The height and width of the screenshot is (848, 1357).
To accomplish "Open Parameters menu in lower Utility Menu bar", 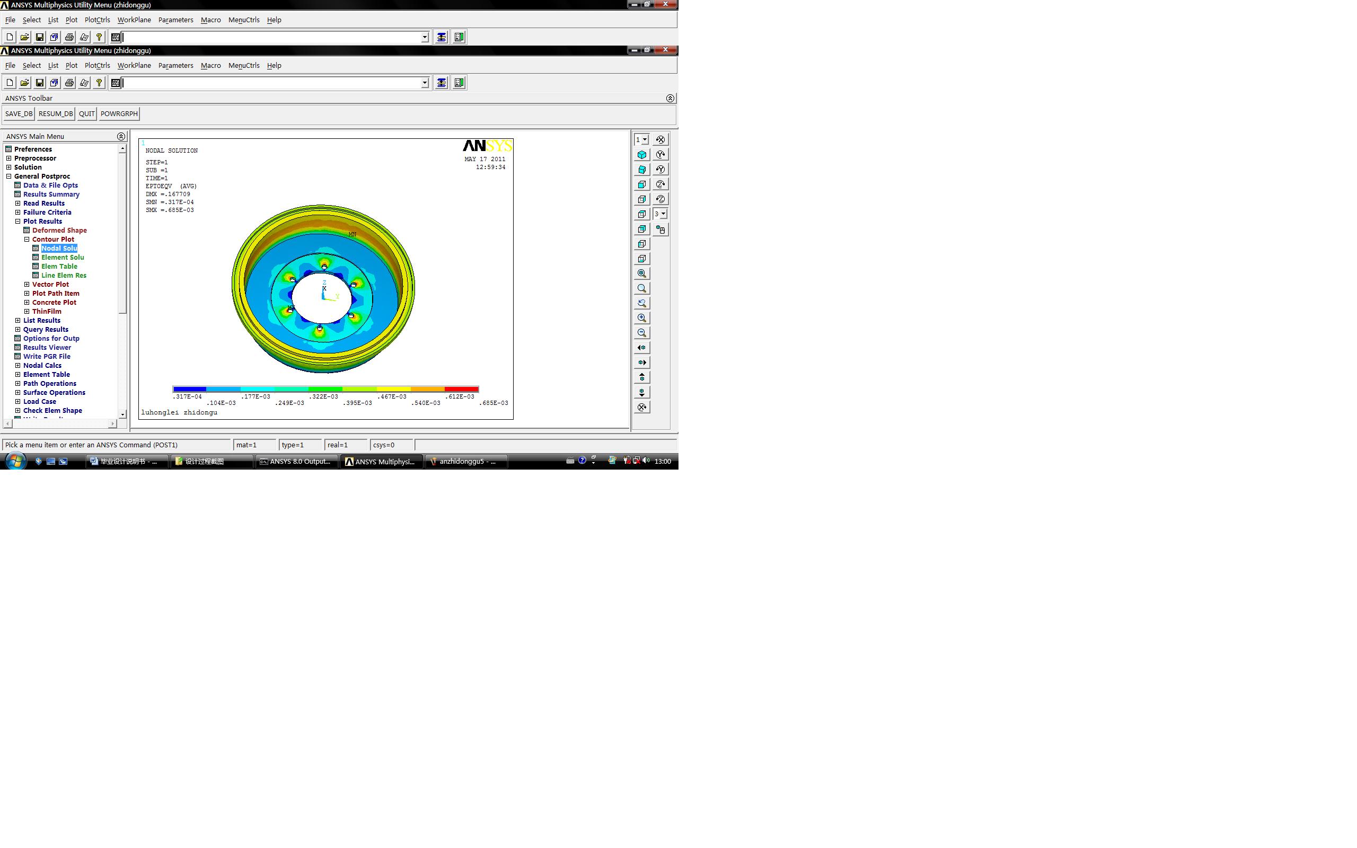I will click(x=175, y=66).
